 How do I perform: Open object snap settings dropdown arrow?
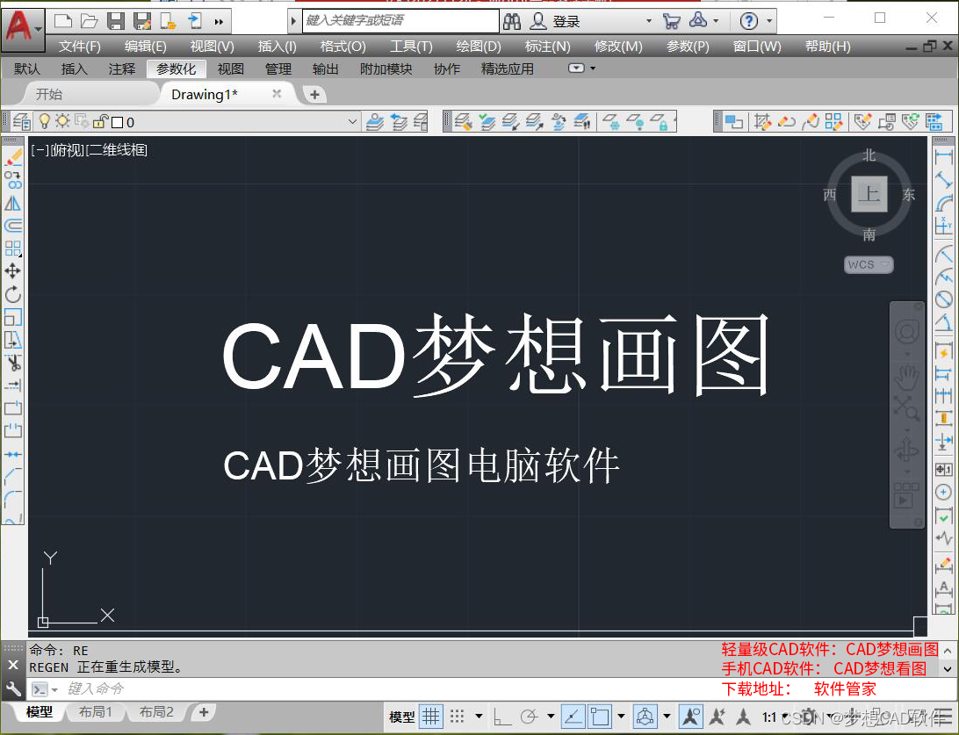point(621,716)
